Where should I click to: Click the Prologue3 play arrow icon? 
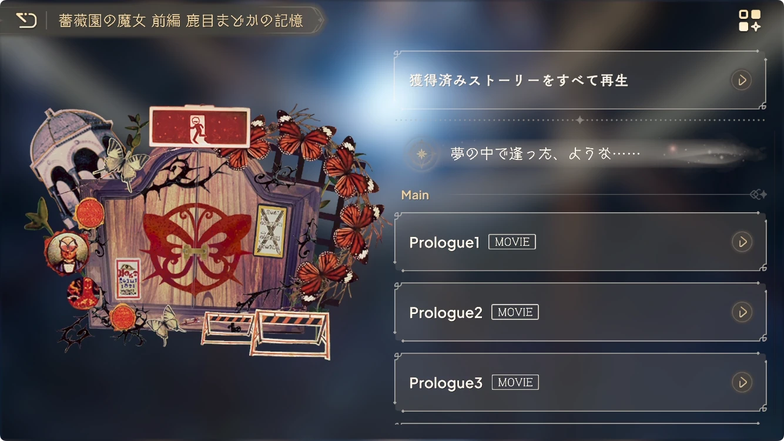[x=742, y=382]
